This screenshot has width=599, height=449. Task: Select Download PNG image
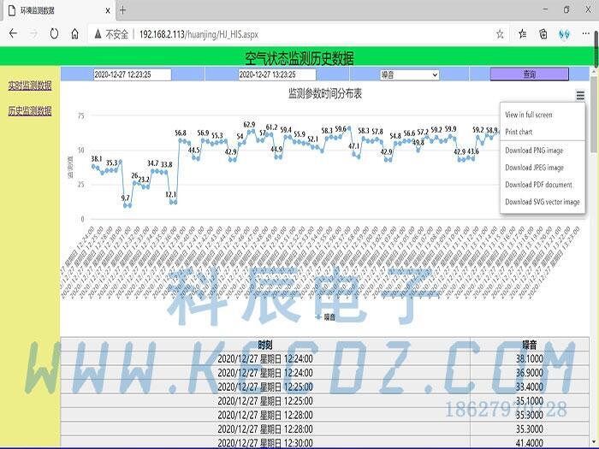[534, 151]
